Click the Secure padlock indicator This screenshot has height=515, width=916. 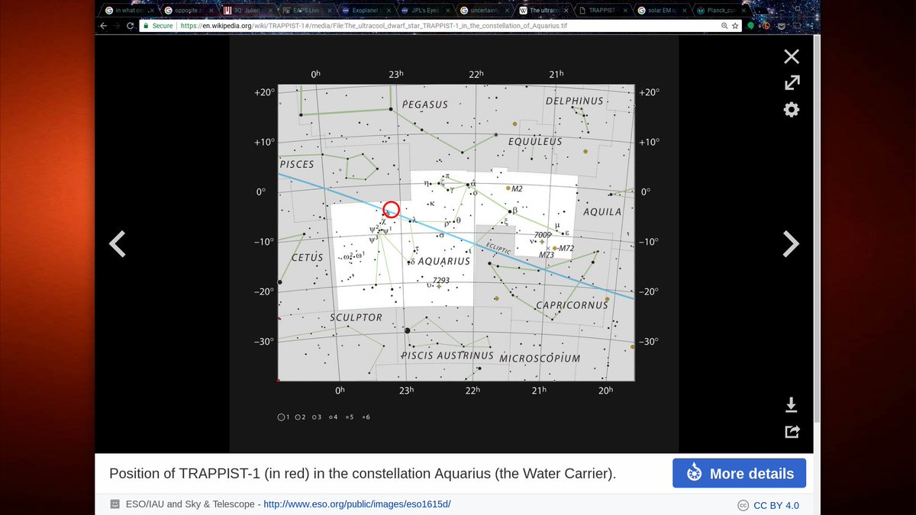157,25
